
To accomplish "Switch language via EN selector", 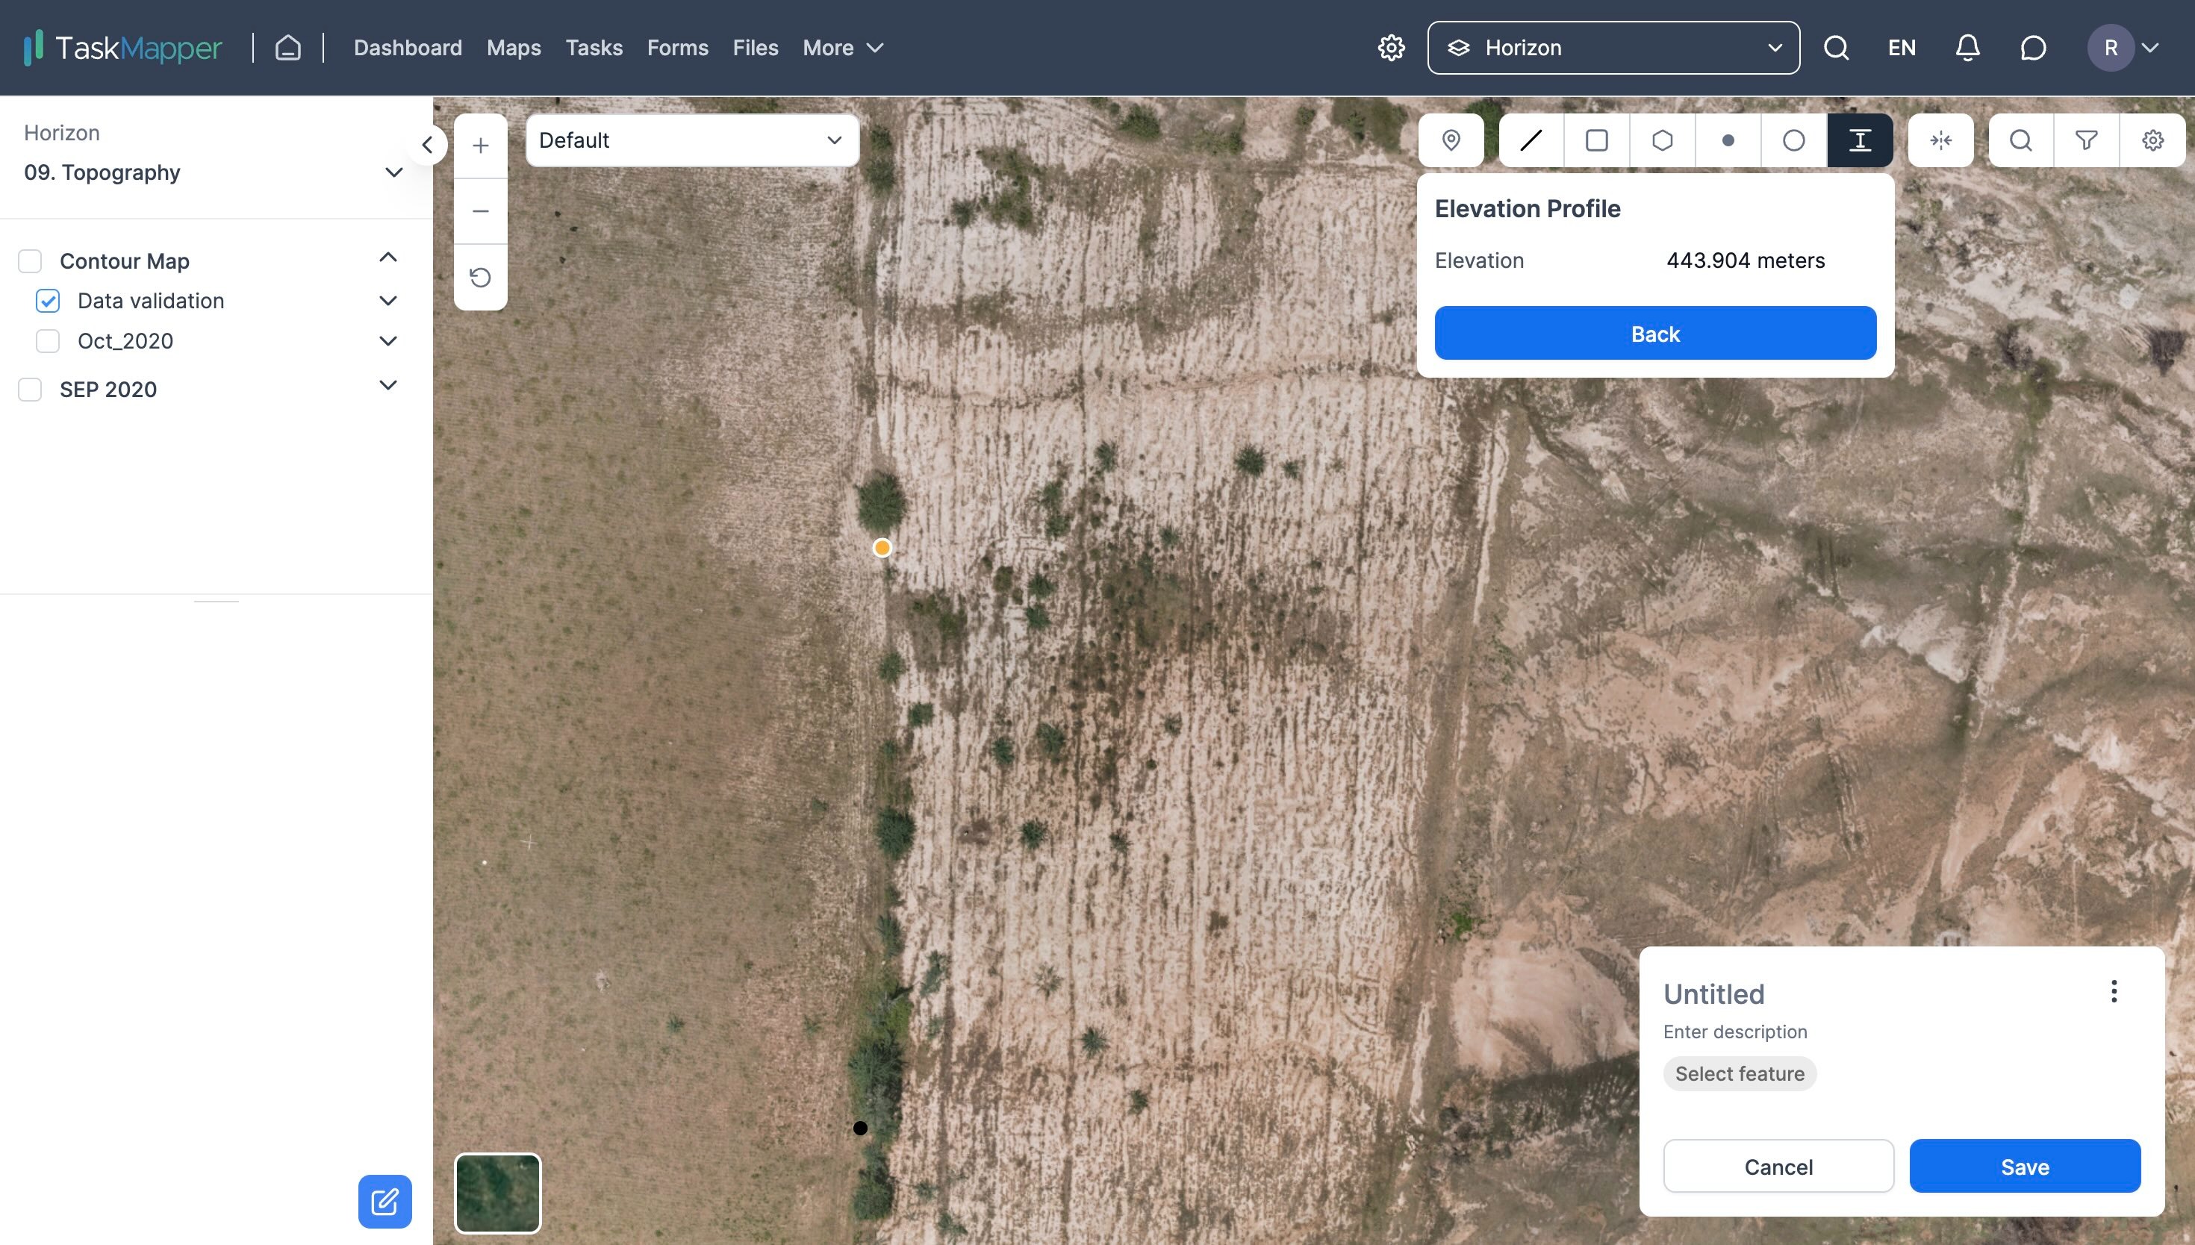I will click(x=1902, y=48).
